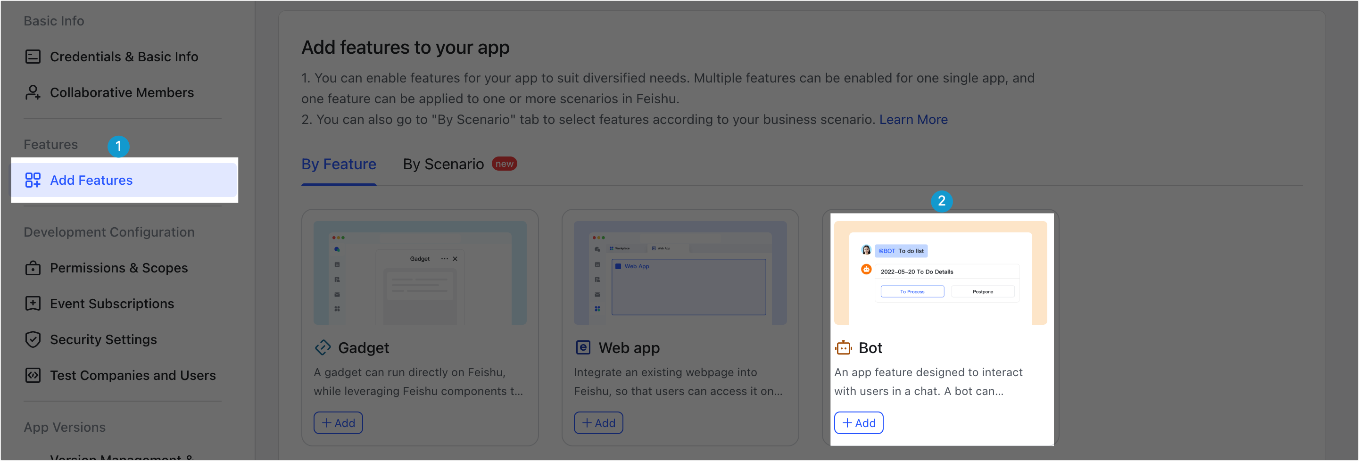Switch to the By Feature tab
The height and width of the screenshot is (461, 1359).
click(x=339, y=164)
